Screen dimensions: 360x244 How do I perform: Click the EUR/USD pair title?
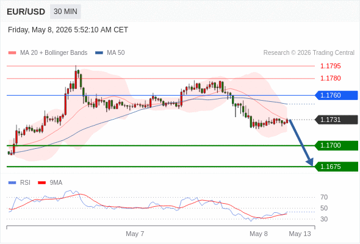26,12
